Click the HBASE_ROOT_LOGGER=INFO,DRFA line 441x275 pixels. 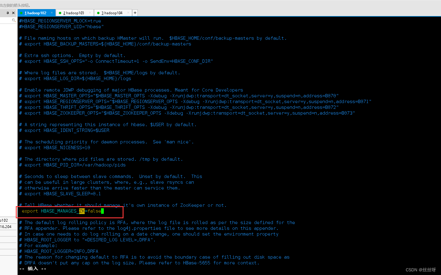(x=59, y=251)
